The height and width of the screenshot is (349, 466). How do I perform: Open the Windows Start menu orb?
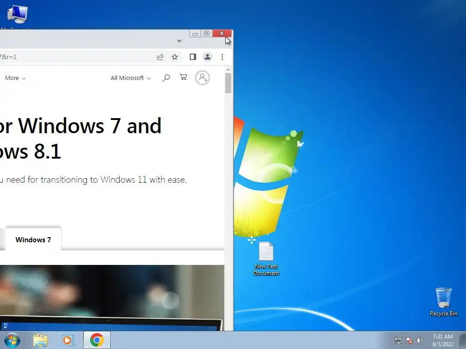coord(12,340)
